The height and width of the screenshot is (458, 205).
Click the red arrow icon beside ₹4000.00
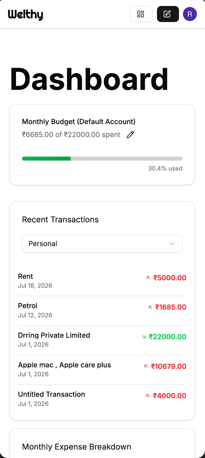(148, 396)
